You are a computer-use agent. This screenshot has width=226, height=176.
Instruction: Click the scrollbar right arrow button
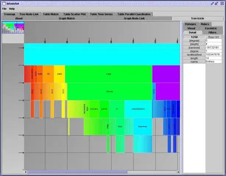coord(178,172)
